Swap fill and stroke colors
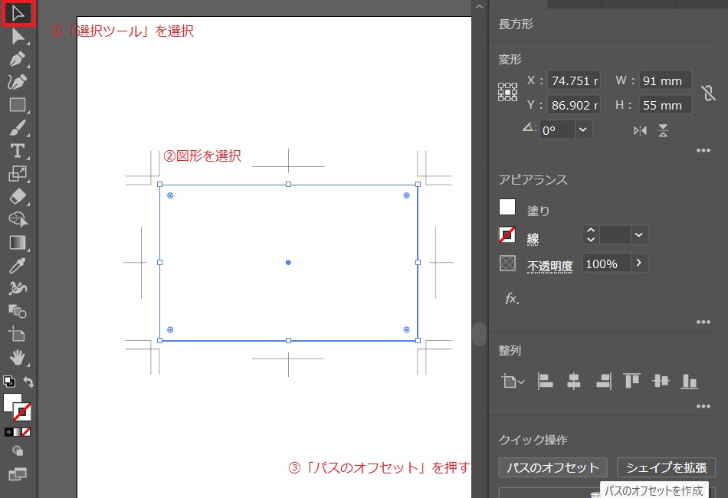The height and width of the screenshot is (498, 728). pyautogui.click(x=28, y=382)
